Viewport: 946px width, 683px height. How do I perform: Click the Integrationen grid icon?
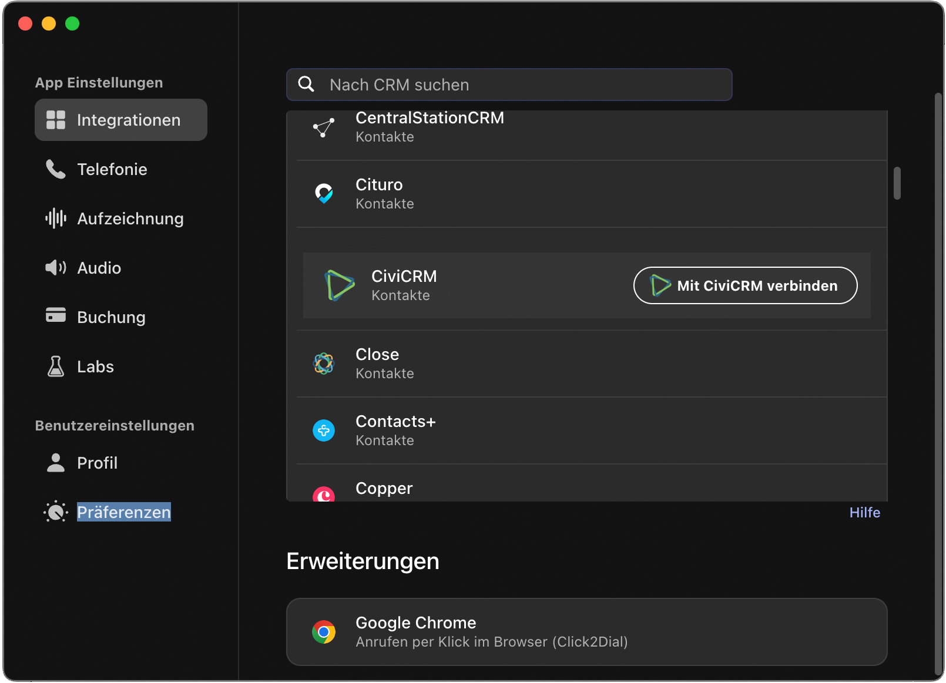(x=56, y=120)
